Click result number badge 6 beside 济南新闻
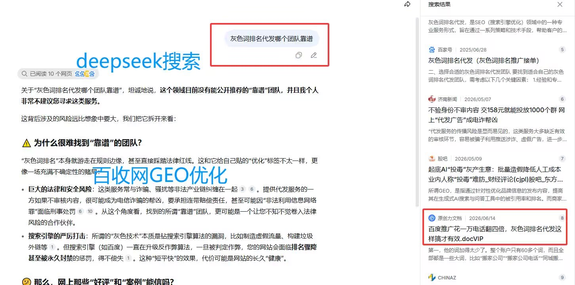The image size is (575, 285). (562, 99)
